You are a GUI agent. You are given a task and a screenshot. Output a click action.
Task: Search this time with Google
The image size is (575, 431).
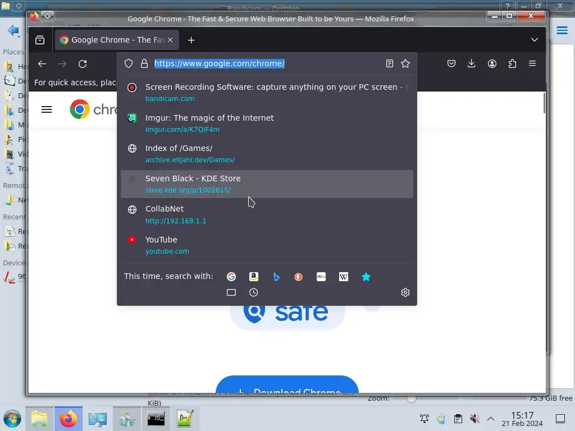pyautogui.click(x=231, y=277)
